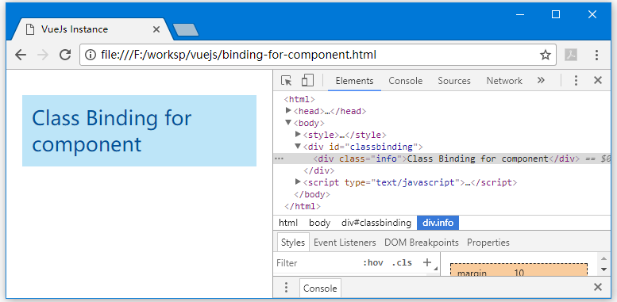Activate the inspect element picker icon

point(287,81)
